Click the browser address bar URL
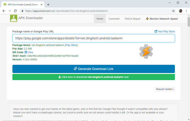 [66, 11]
